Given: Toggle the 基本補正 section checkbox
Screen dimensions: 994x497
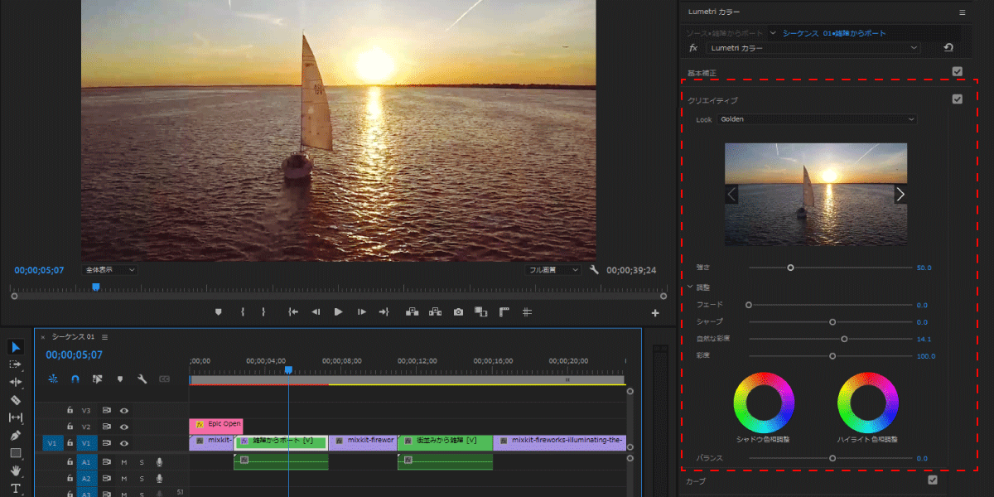Looking at the screenshot, I should pyautogui.click(x=957, y=71).
